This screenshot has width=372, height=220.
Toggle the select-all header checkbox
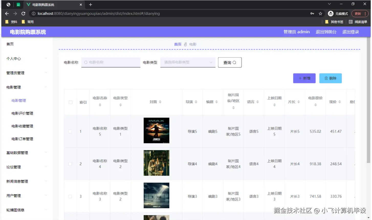(x=71, y=102)
